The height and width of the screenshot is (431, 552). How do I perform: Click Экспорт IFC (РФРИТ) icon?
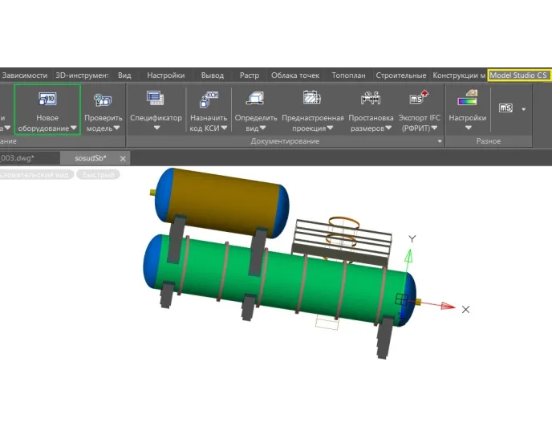click(x=419, y=98)
